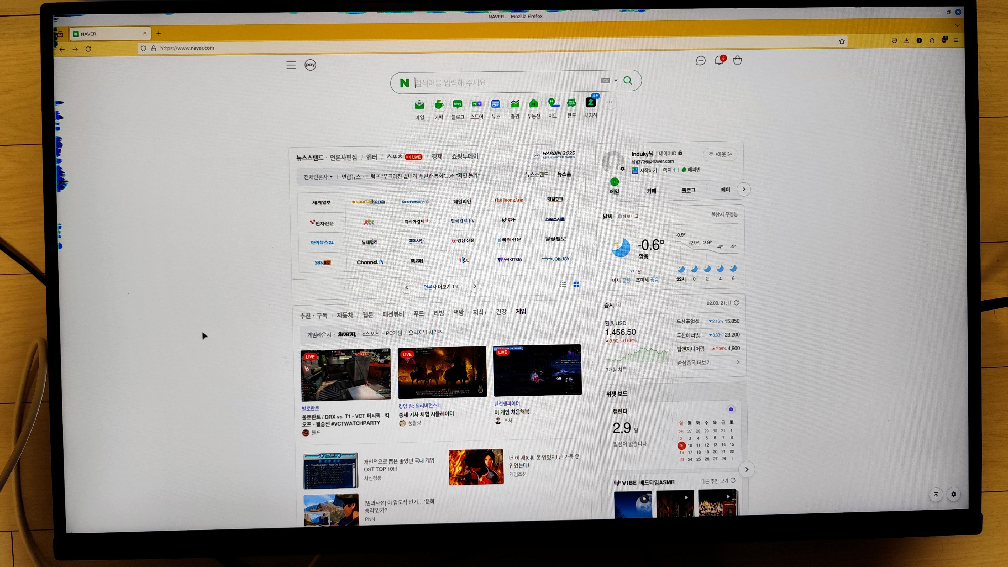Toggle the calendar widget lock icon

click(x=731, y=409)
